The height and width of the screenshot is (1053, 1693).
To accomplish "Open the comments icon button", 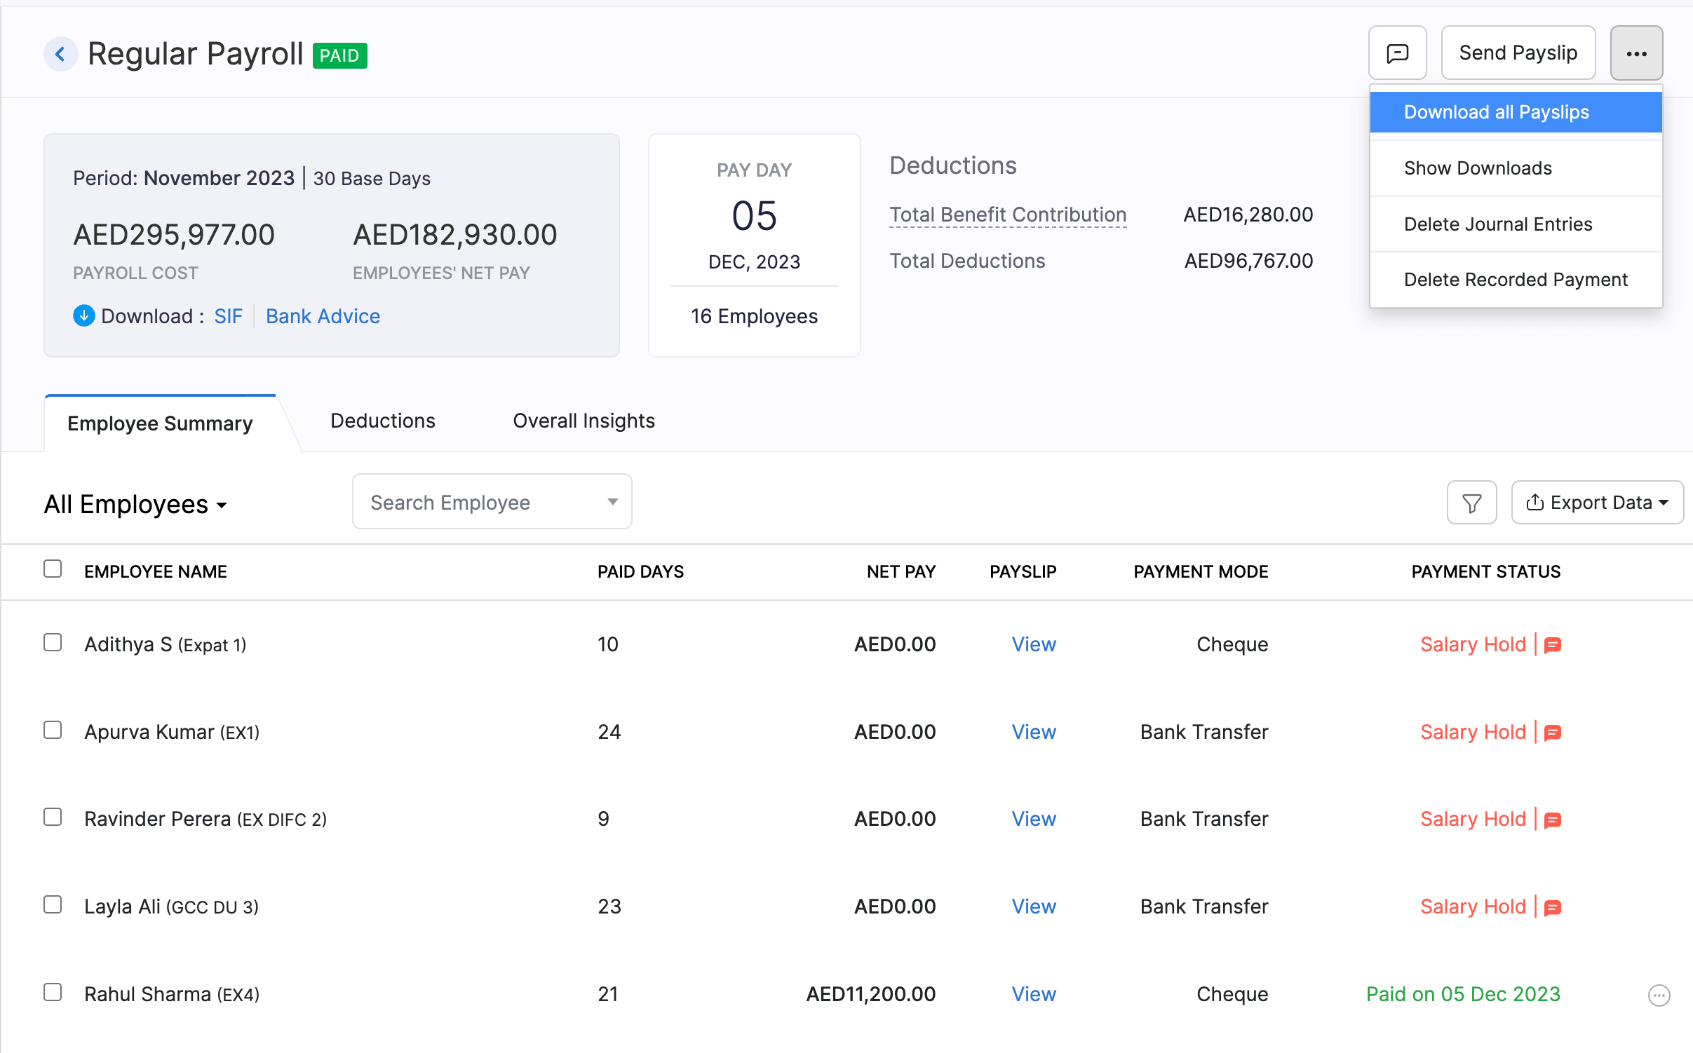I will pos(1397,53).
